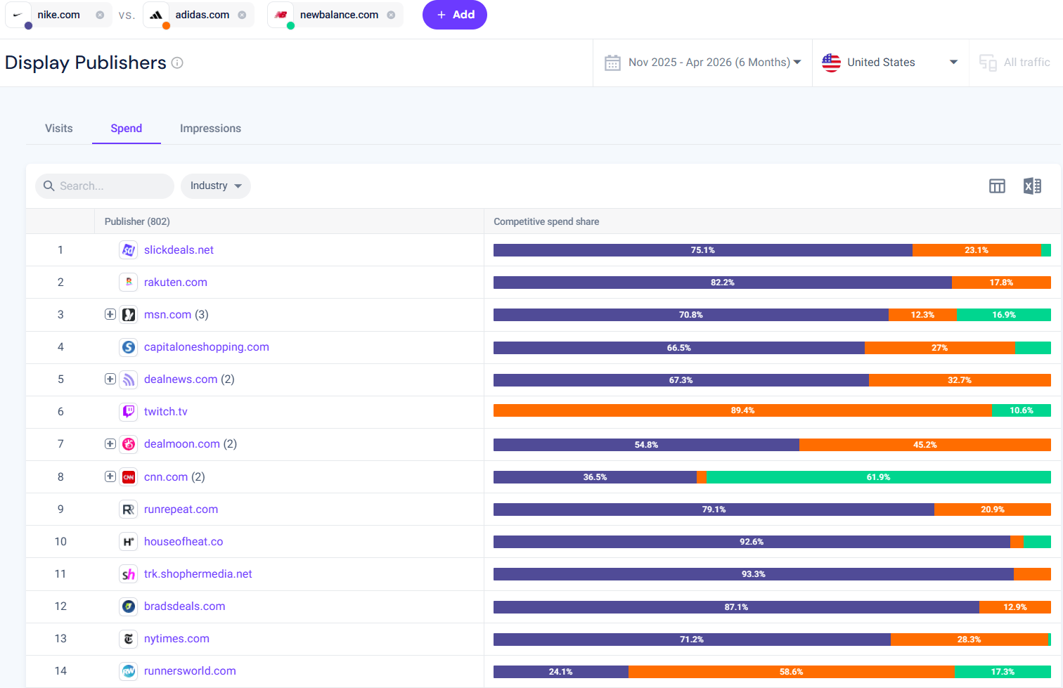1063x688 pixels.
Task: Click the 61.9% newbalance segment for cnn.com
Action: click(879, 477)
